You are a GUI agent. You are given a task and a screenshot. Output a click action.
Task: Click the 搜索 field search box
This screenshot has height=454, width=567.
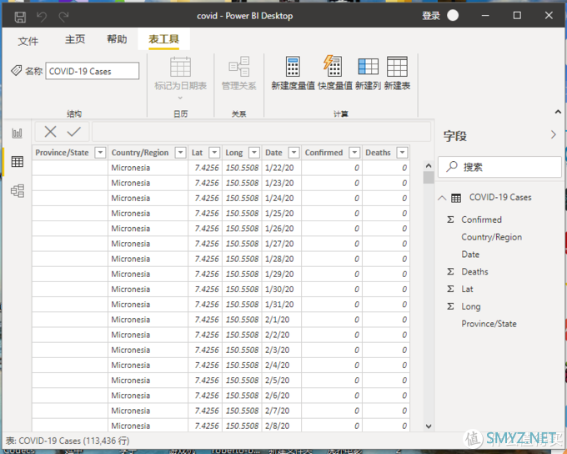tap(499, 167)
